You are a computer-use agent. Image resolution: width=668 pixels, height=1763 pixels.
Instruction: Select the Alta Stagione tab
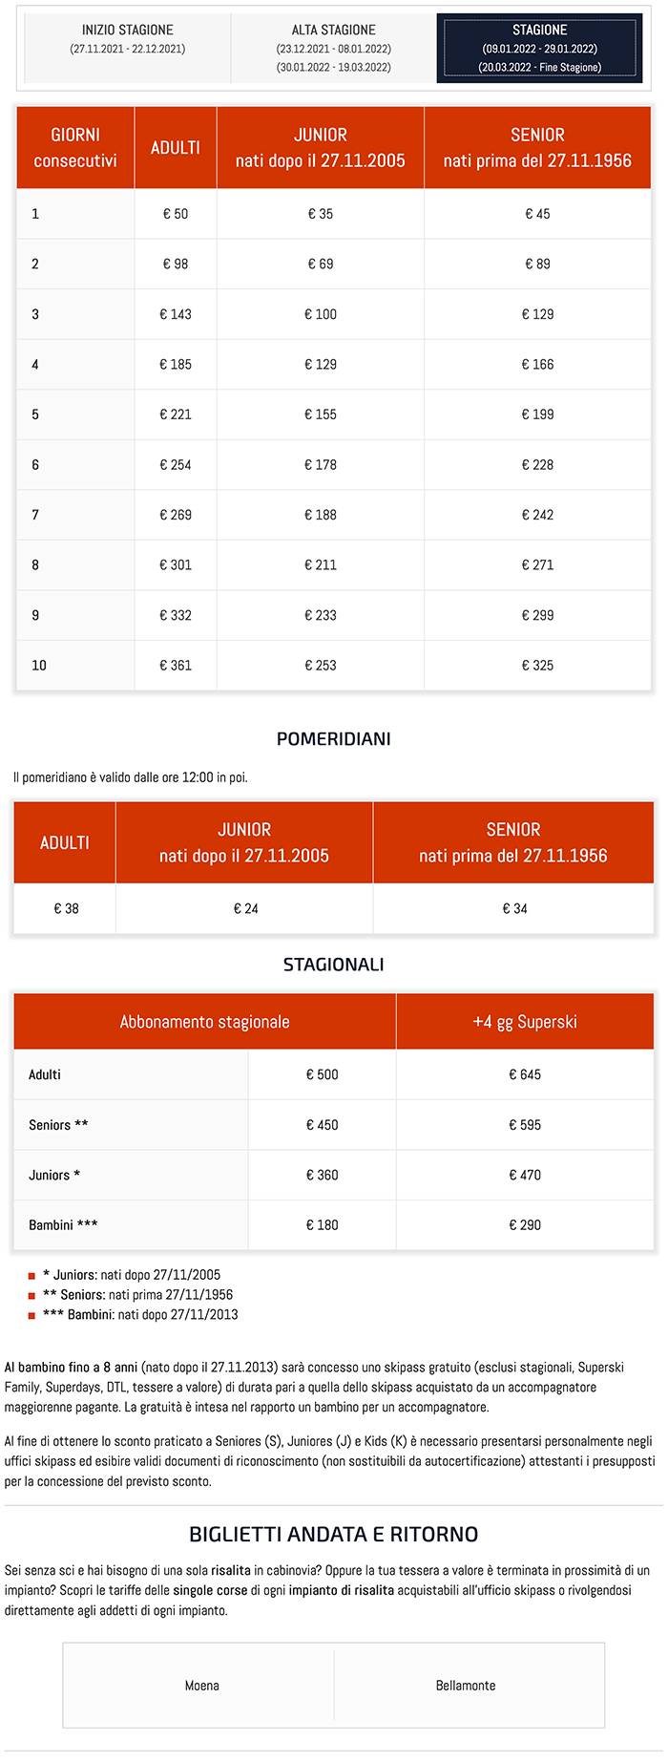pyautogui.click(x=333, y=48)
